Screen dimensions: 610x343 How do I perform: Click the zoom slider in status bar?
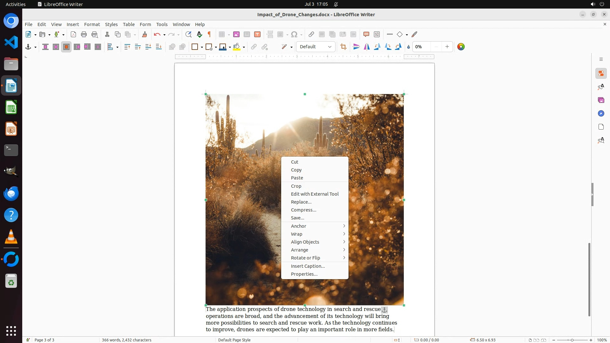click(572, 340)
